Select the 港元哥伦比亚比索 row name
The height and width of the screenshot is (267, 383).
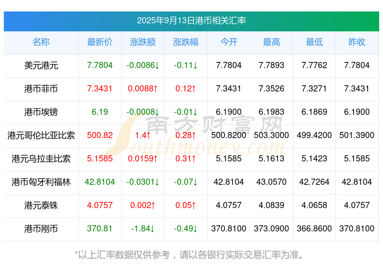[41, 135]
